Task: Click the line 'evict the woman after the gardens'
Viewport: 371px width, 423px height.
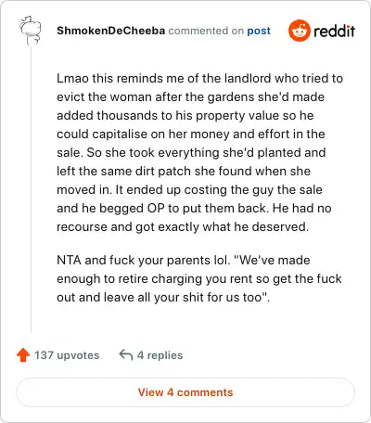Action: (190, 96)
